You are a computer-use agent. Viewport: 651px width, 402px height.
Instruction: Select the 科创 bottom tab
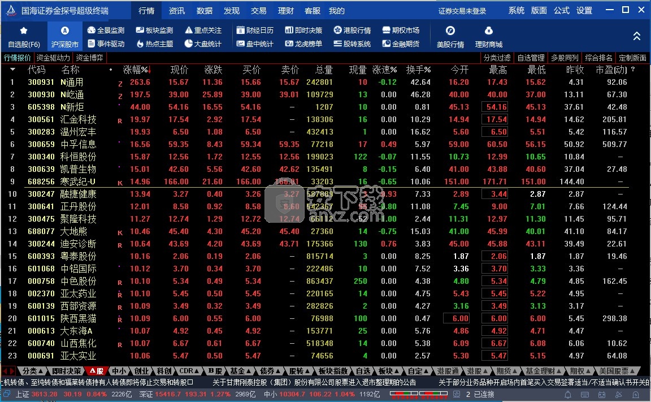164,371
